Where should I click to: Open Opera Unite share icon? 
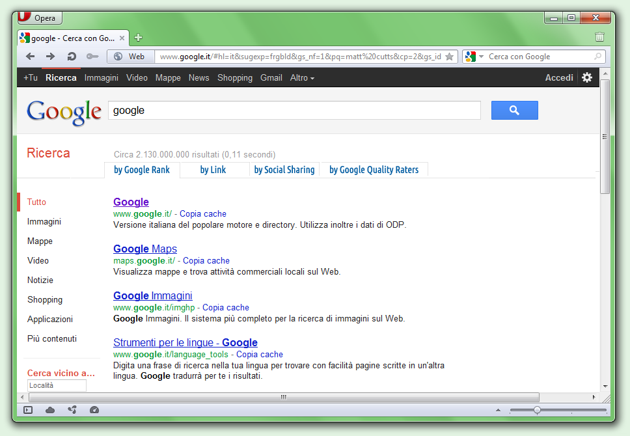pos(72,410)
